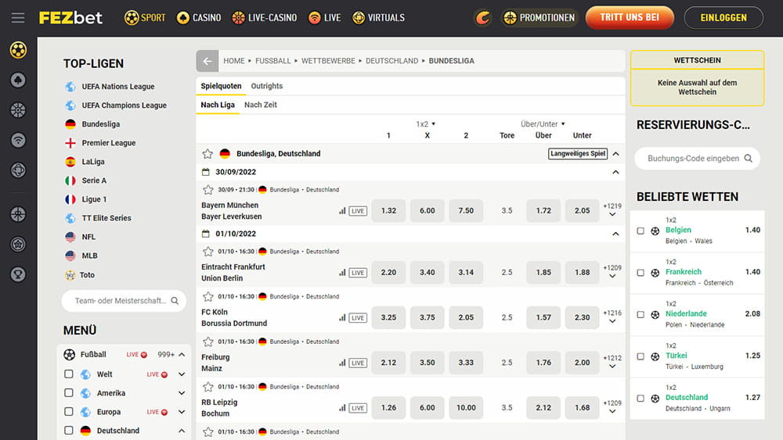The height and width of the screenshot is (440, 783).
Task: Star the Eintracht Frankfurt vs Union Berlin match
Action: [x=208, y=252]
